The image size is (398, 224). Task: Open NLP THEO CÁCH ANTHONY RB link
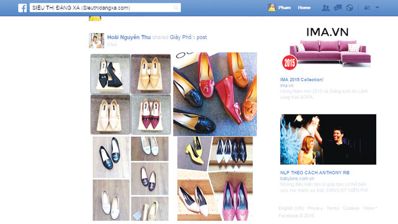pos(315,173)
